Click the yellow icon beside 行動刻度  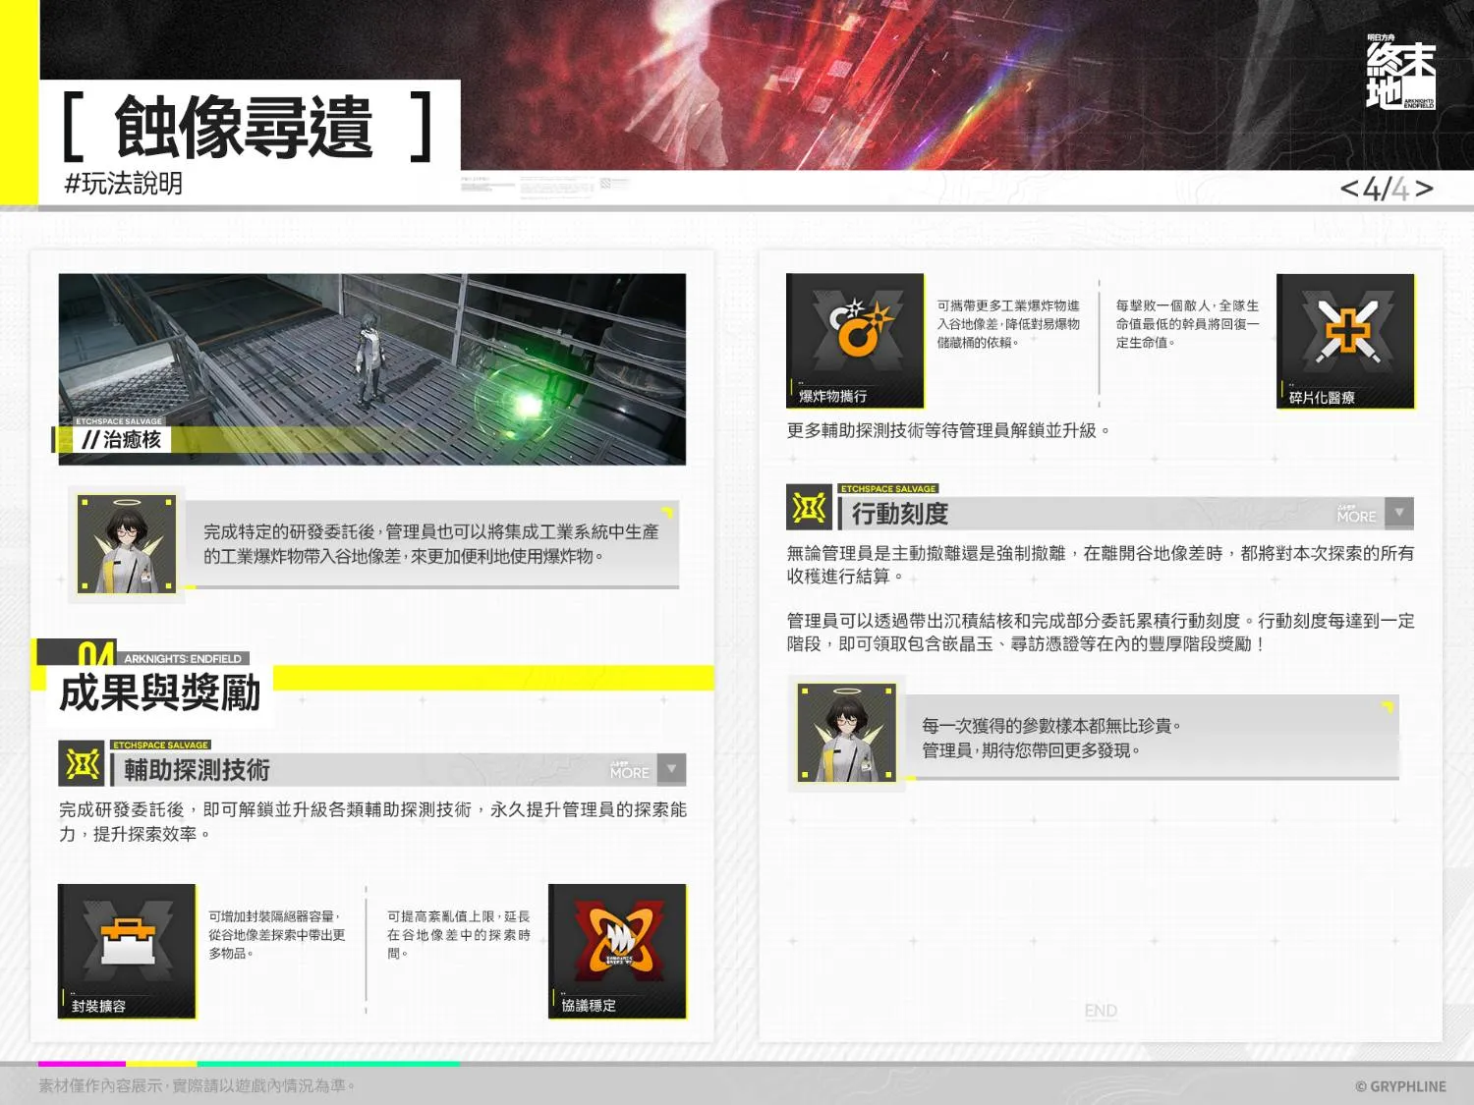pos(809,508)
